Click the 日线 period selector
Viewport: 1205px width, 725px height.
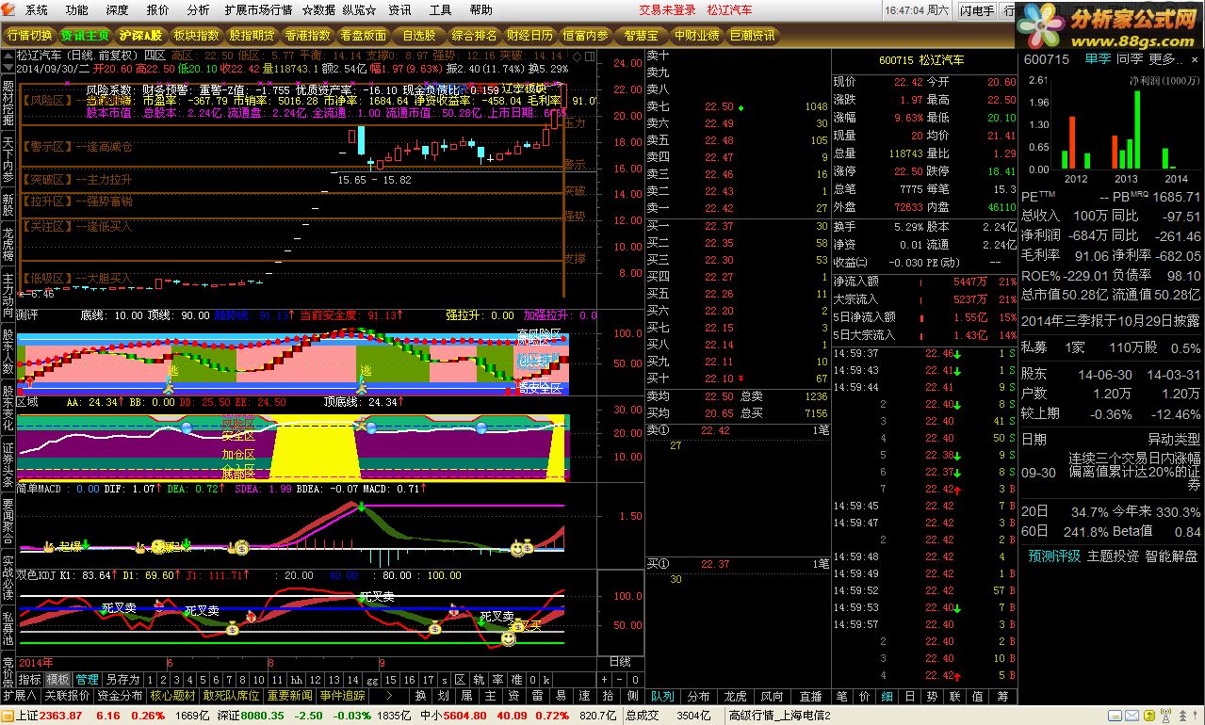[620, 662]
